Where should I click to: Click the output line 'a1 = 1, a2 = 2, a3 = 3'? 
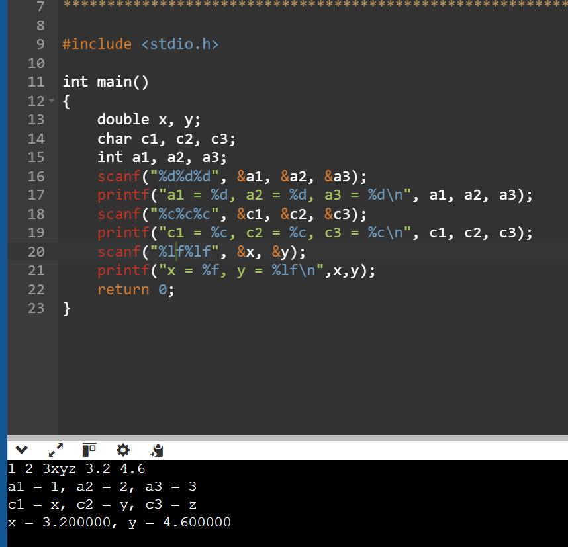102,487
